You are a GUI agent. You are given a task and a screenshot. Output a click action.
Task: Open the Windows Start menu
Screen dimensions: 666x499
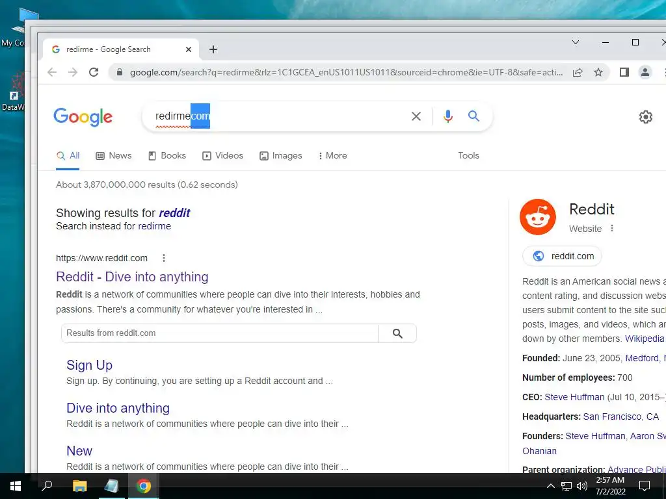[16, 486]
